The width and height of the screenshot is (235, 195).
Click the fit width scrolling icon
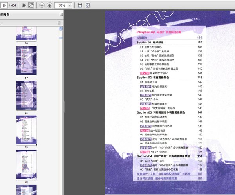[80, 5]
